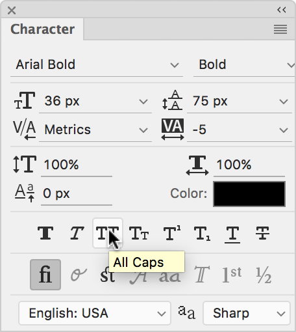Apply Superscript to text
Image resolution: width=296 pixels, height=332 pixels.
click(x=172, y=233)
